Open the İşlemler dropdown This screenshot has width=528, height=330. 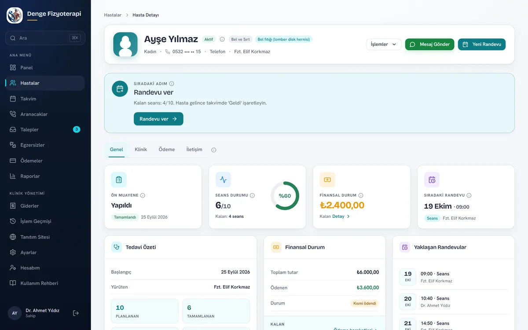click(x=384, y=44)
